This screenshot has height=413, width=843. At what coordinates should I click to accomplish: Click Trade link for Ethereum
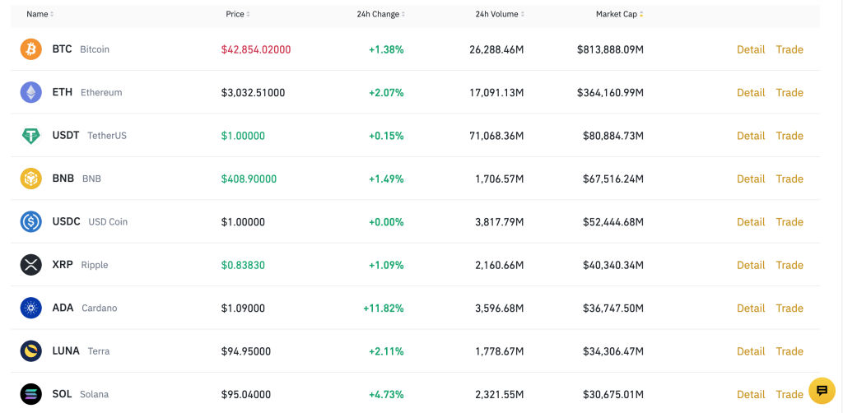click(x=789, y=92)
